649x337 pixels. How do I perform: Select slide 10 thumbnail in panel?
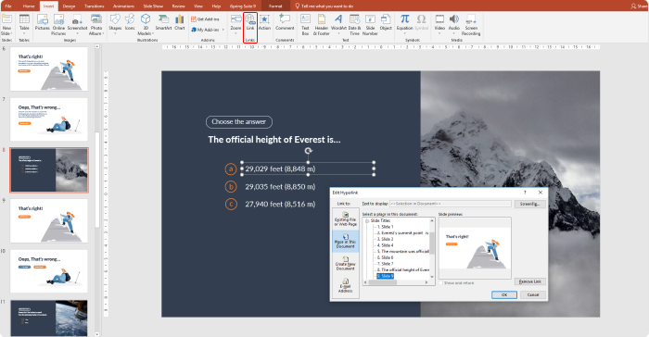[49, 271]
